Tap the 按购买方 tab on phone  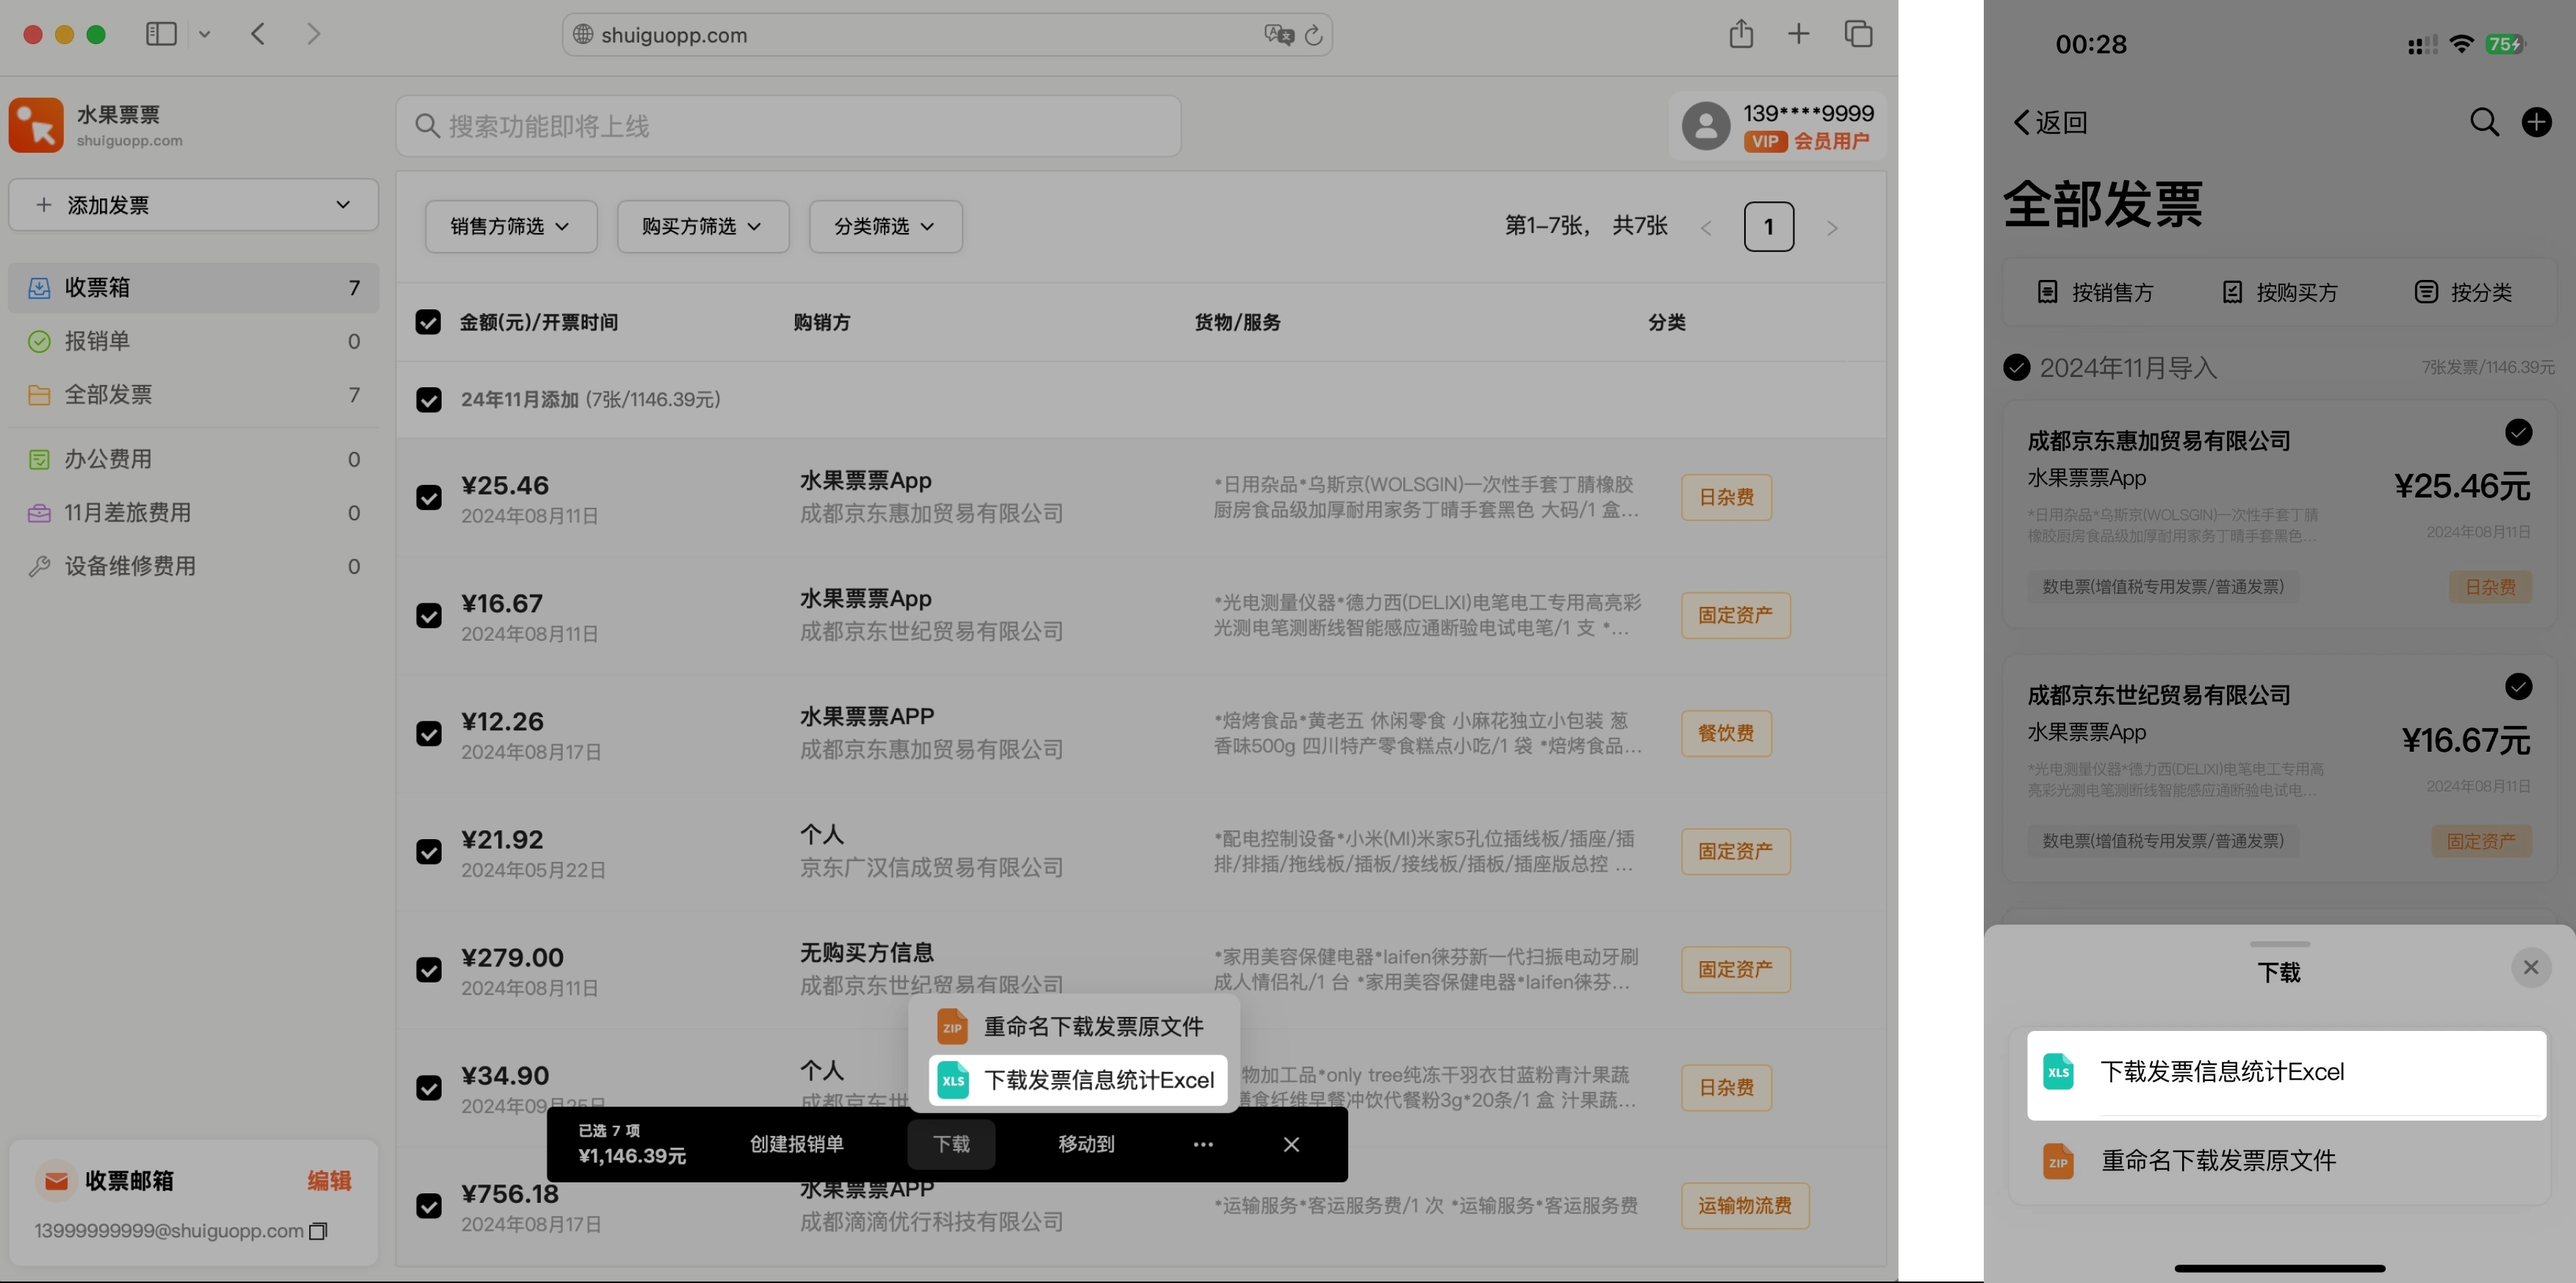click(2280, 292)
